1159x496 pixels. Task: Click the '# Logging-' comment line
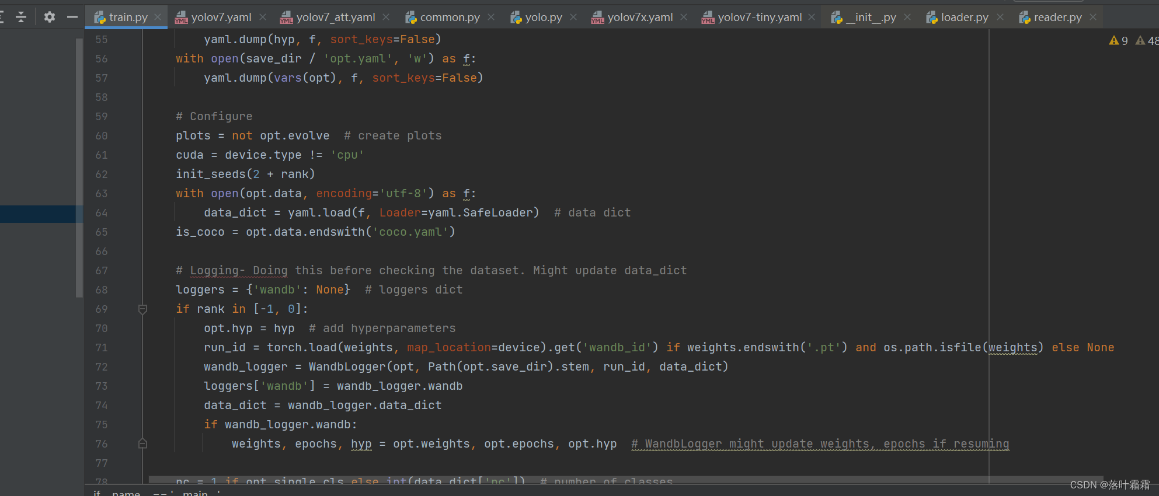point(431,271)
